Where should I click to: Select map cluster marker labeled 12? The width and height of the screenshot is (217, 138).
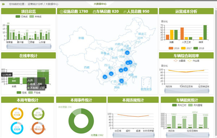click(x=105, y=77)
